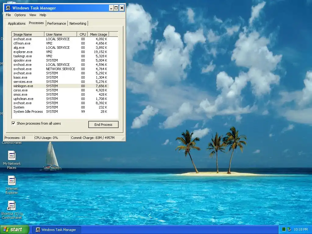Switch to the Applications tab

click(x=17, y=23)
